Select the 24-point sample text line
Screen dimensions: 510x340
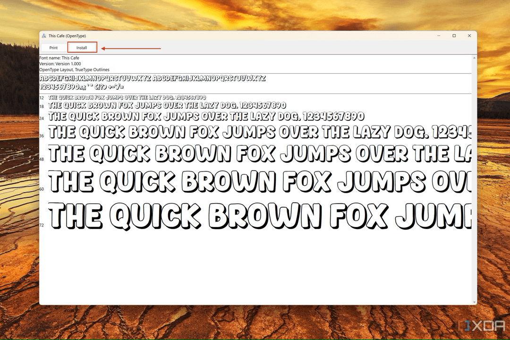pyautogui.click(x=206, y=116)
